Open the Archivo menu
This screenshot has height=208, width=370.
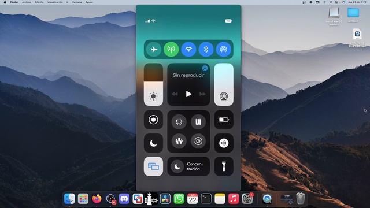click(27, 2)
